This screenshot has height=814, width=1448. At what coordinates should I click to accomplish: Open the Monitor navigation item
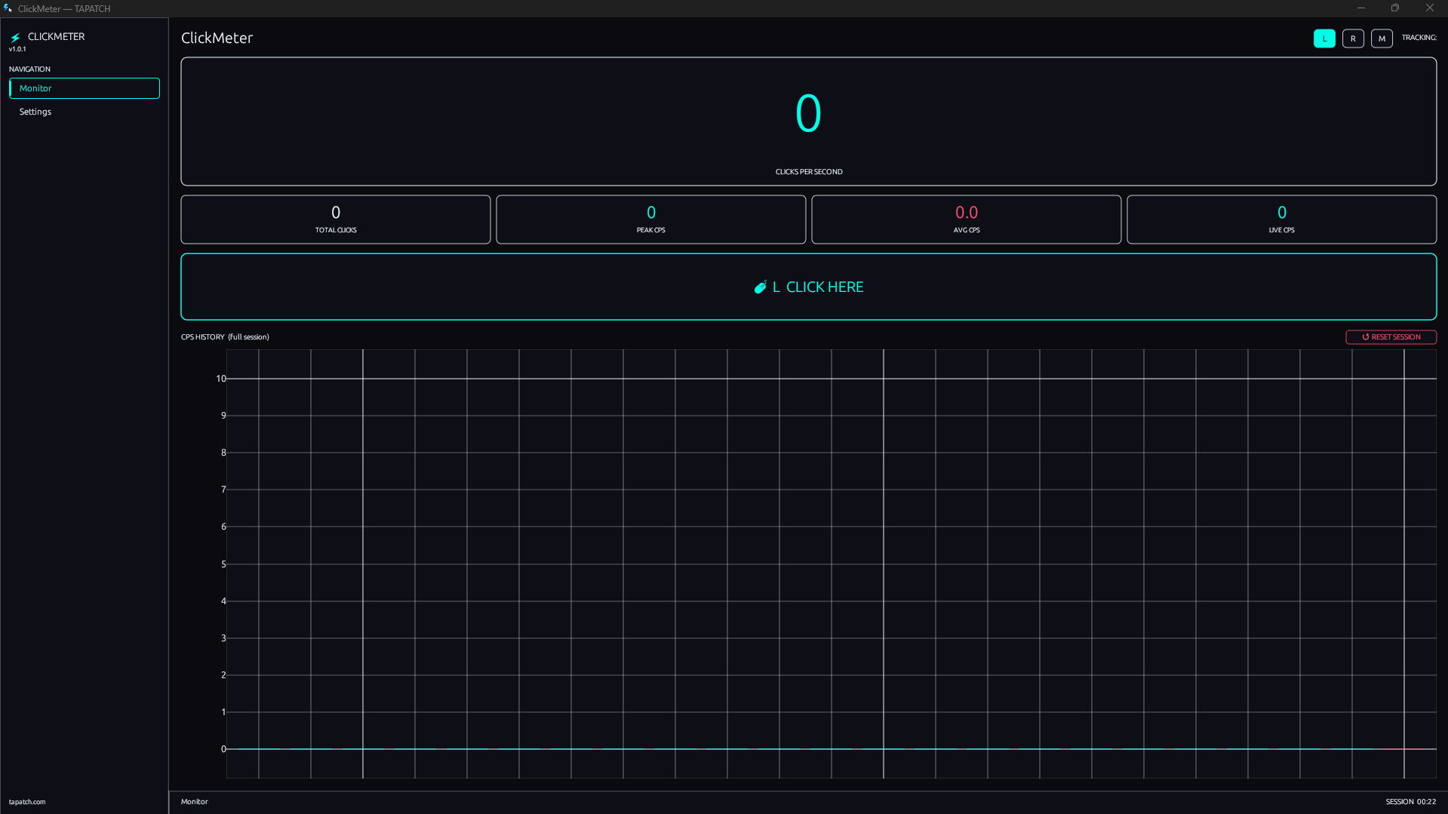[85, 88]
